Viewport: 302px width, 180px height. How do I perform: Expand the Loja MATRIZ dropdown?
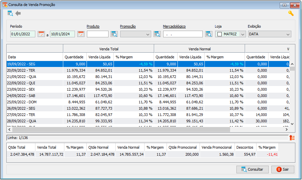243,34
